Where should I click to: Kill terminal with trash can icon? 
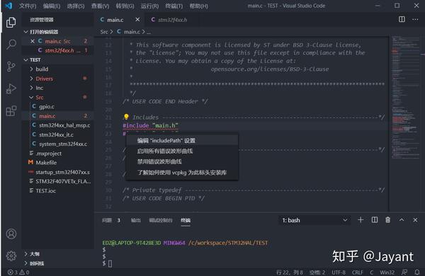click(x=388, y=220)
